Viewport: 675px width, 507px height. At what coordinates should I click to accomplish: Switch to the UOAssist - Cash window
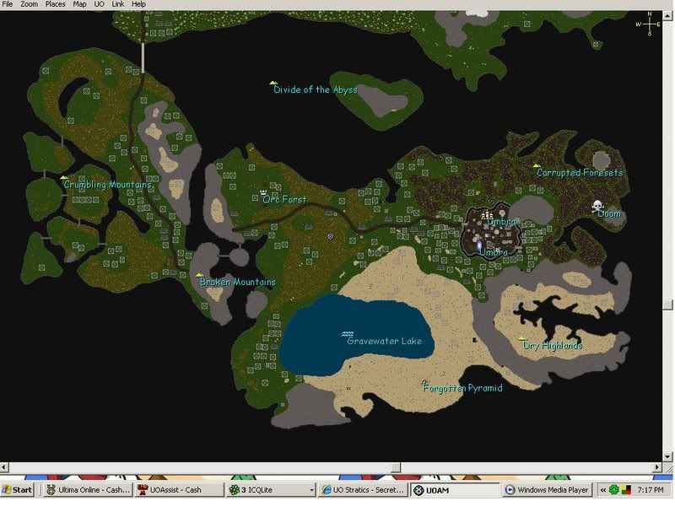pyautogui.click(x=180, y=490)
